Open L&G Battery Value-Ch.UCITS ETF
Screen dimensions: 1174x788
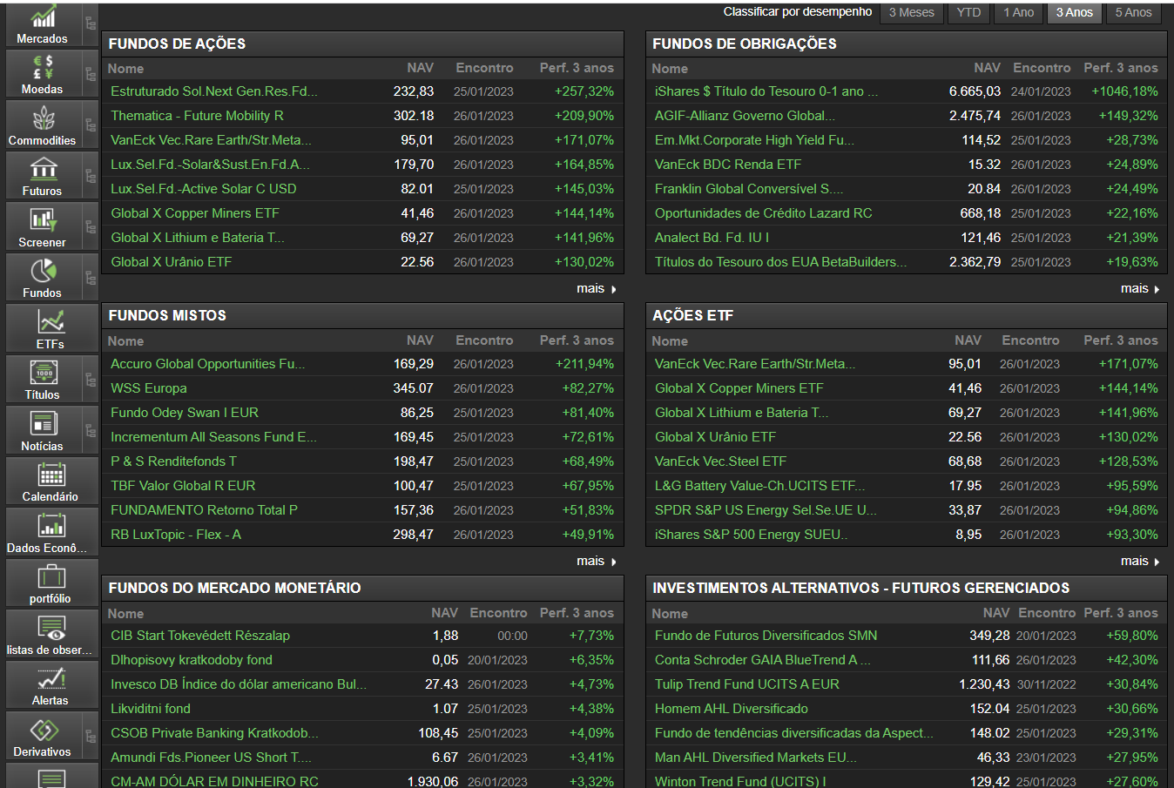pyautogui.click(x=760, y=486)
